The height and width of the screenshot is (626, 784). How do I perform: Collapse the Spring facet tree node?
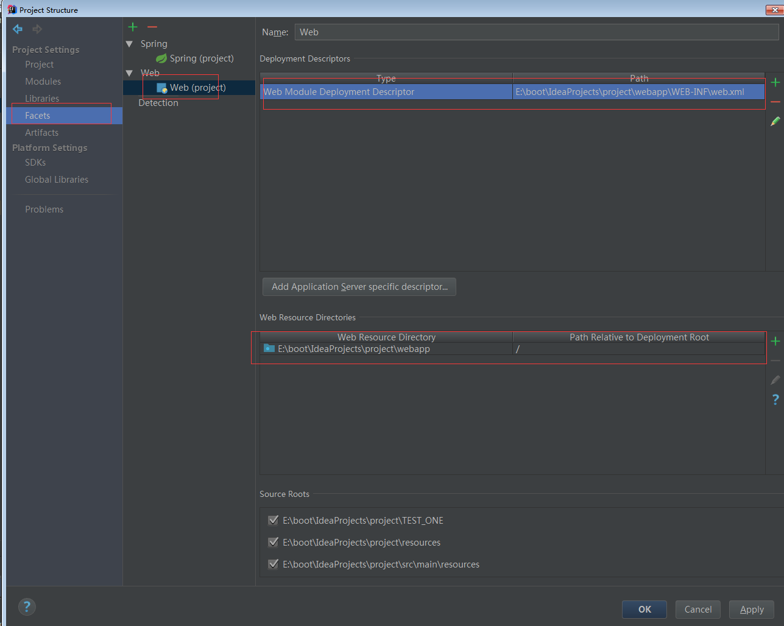(129, 44)
